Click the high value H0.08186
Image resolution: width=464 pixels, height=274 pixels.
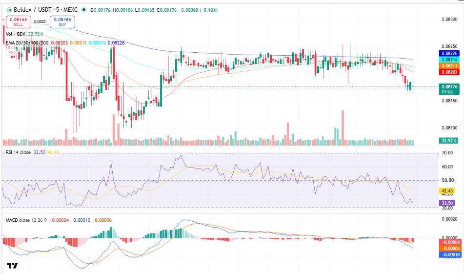click(x=123, y=10)
